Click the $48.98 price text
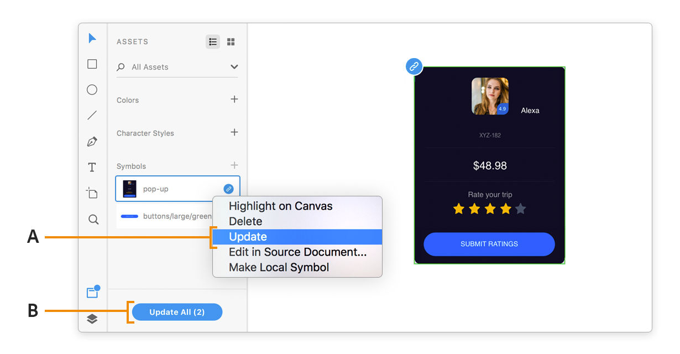This screenshot has width=680, height=354. point(490,165)
